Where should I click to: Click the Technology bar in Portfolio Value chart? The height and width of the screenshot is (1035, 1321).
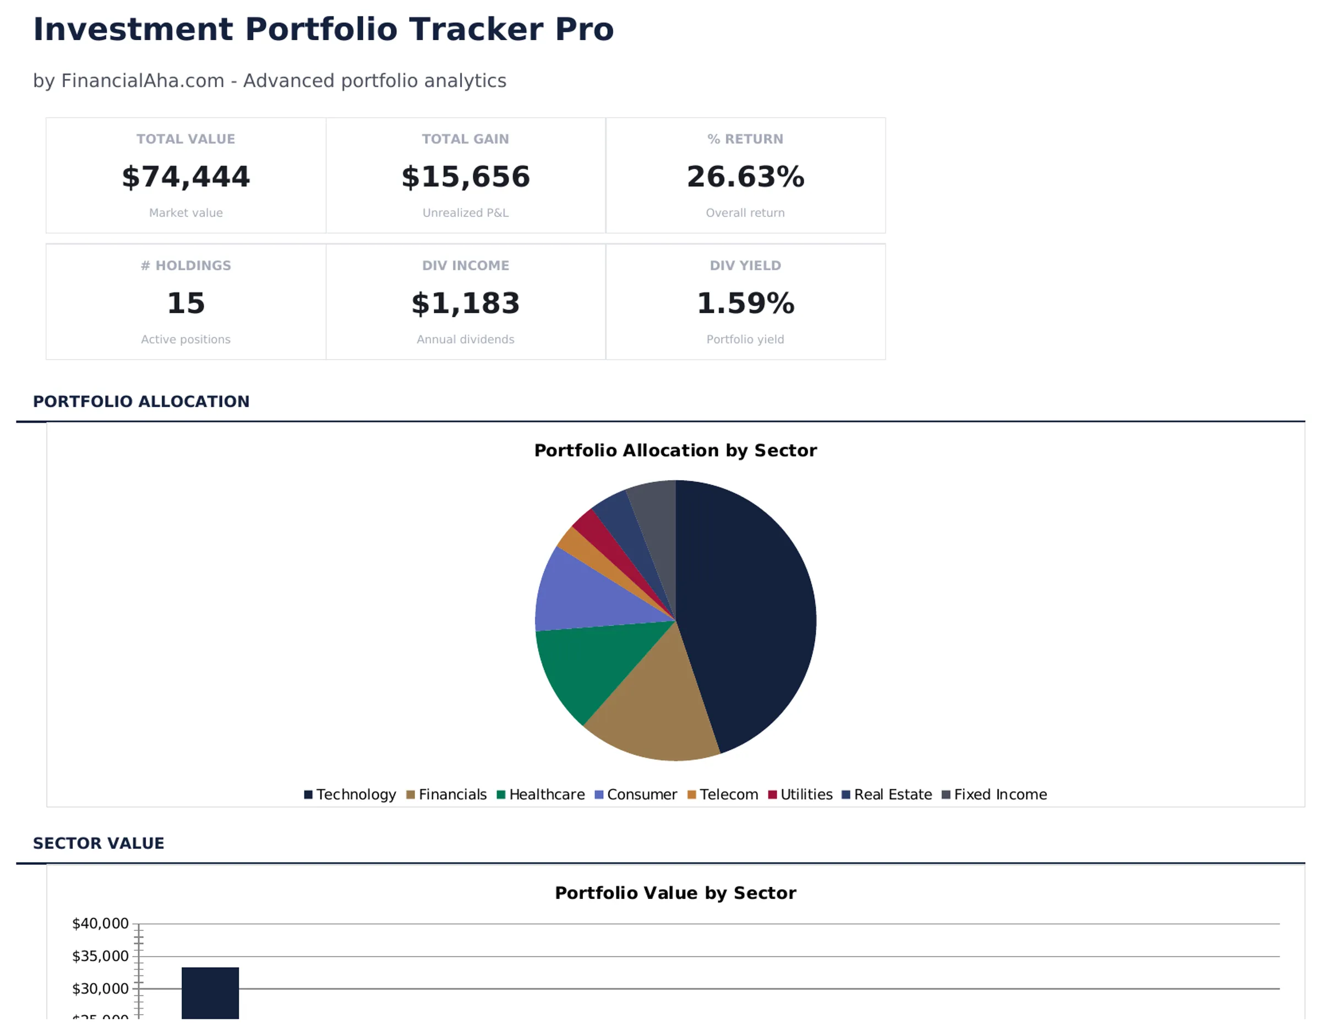pyautogui.click(x=211, y=1000)
